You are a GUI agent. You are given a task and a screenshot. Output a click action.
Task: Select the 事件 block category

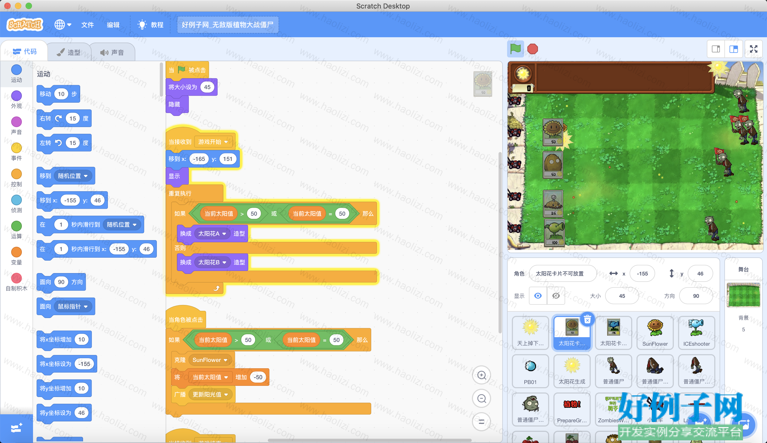click(17, 152)
